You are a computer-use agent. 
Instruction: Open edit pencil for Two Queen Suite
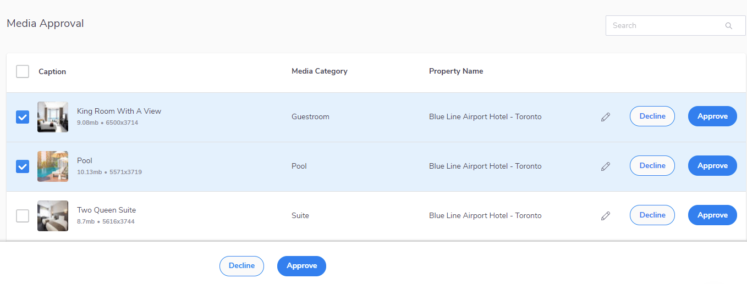606,216
